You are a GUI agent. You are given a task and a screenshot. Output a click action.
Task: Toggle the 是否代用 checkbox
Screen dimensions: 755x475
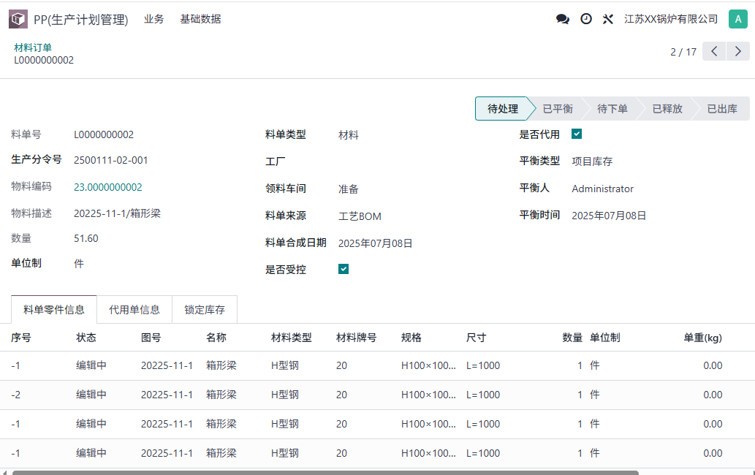tap(577, 134)
